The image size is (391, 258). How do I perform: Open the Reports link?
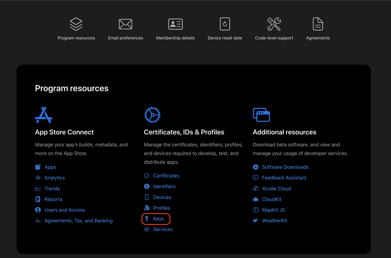click(53, 200)
